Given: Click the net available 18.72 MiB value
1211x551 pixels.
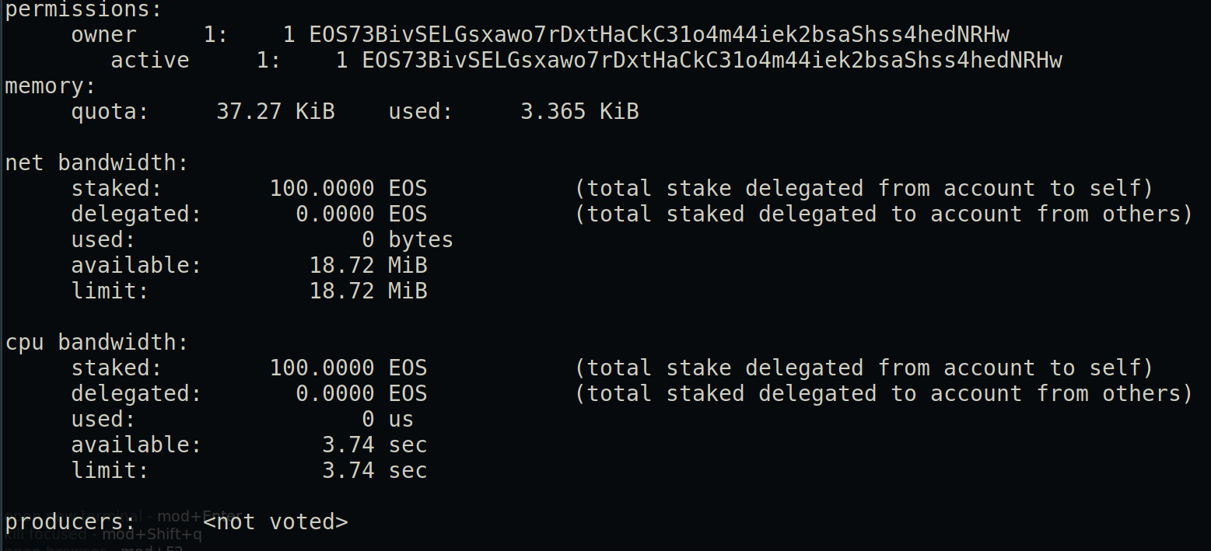Looking at the screenshot, I should click(x=369, y=266).
